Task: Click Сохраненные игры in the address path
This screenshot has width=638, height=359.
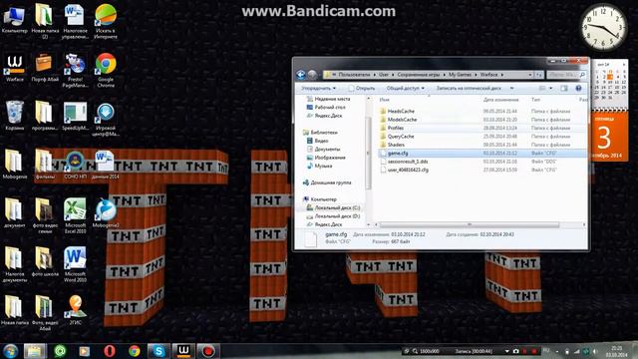Action: [419, 75]
